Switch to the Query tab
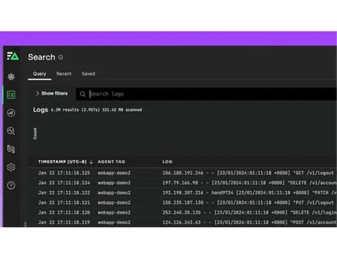This screenshot has height=253, width=337. coord(40,74)
